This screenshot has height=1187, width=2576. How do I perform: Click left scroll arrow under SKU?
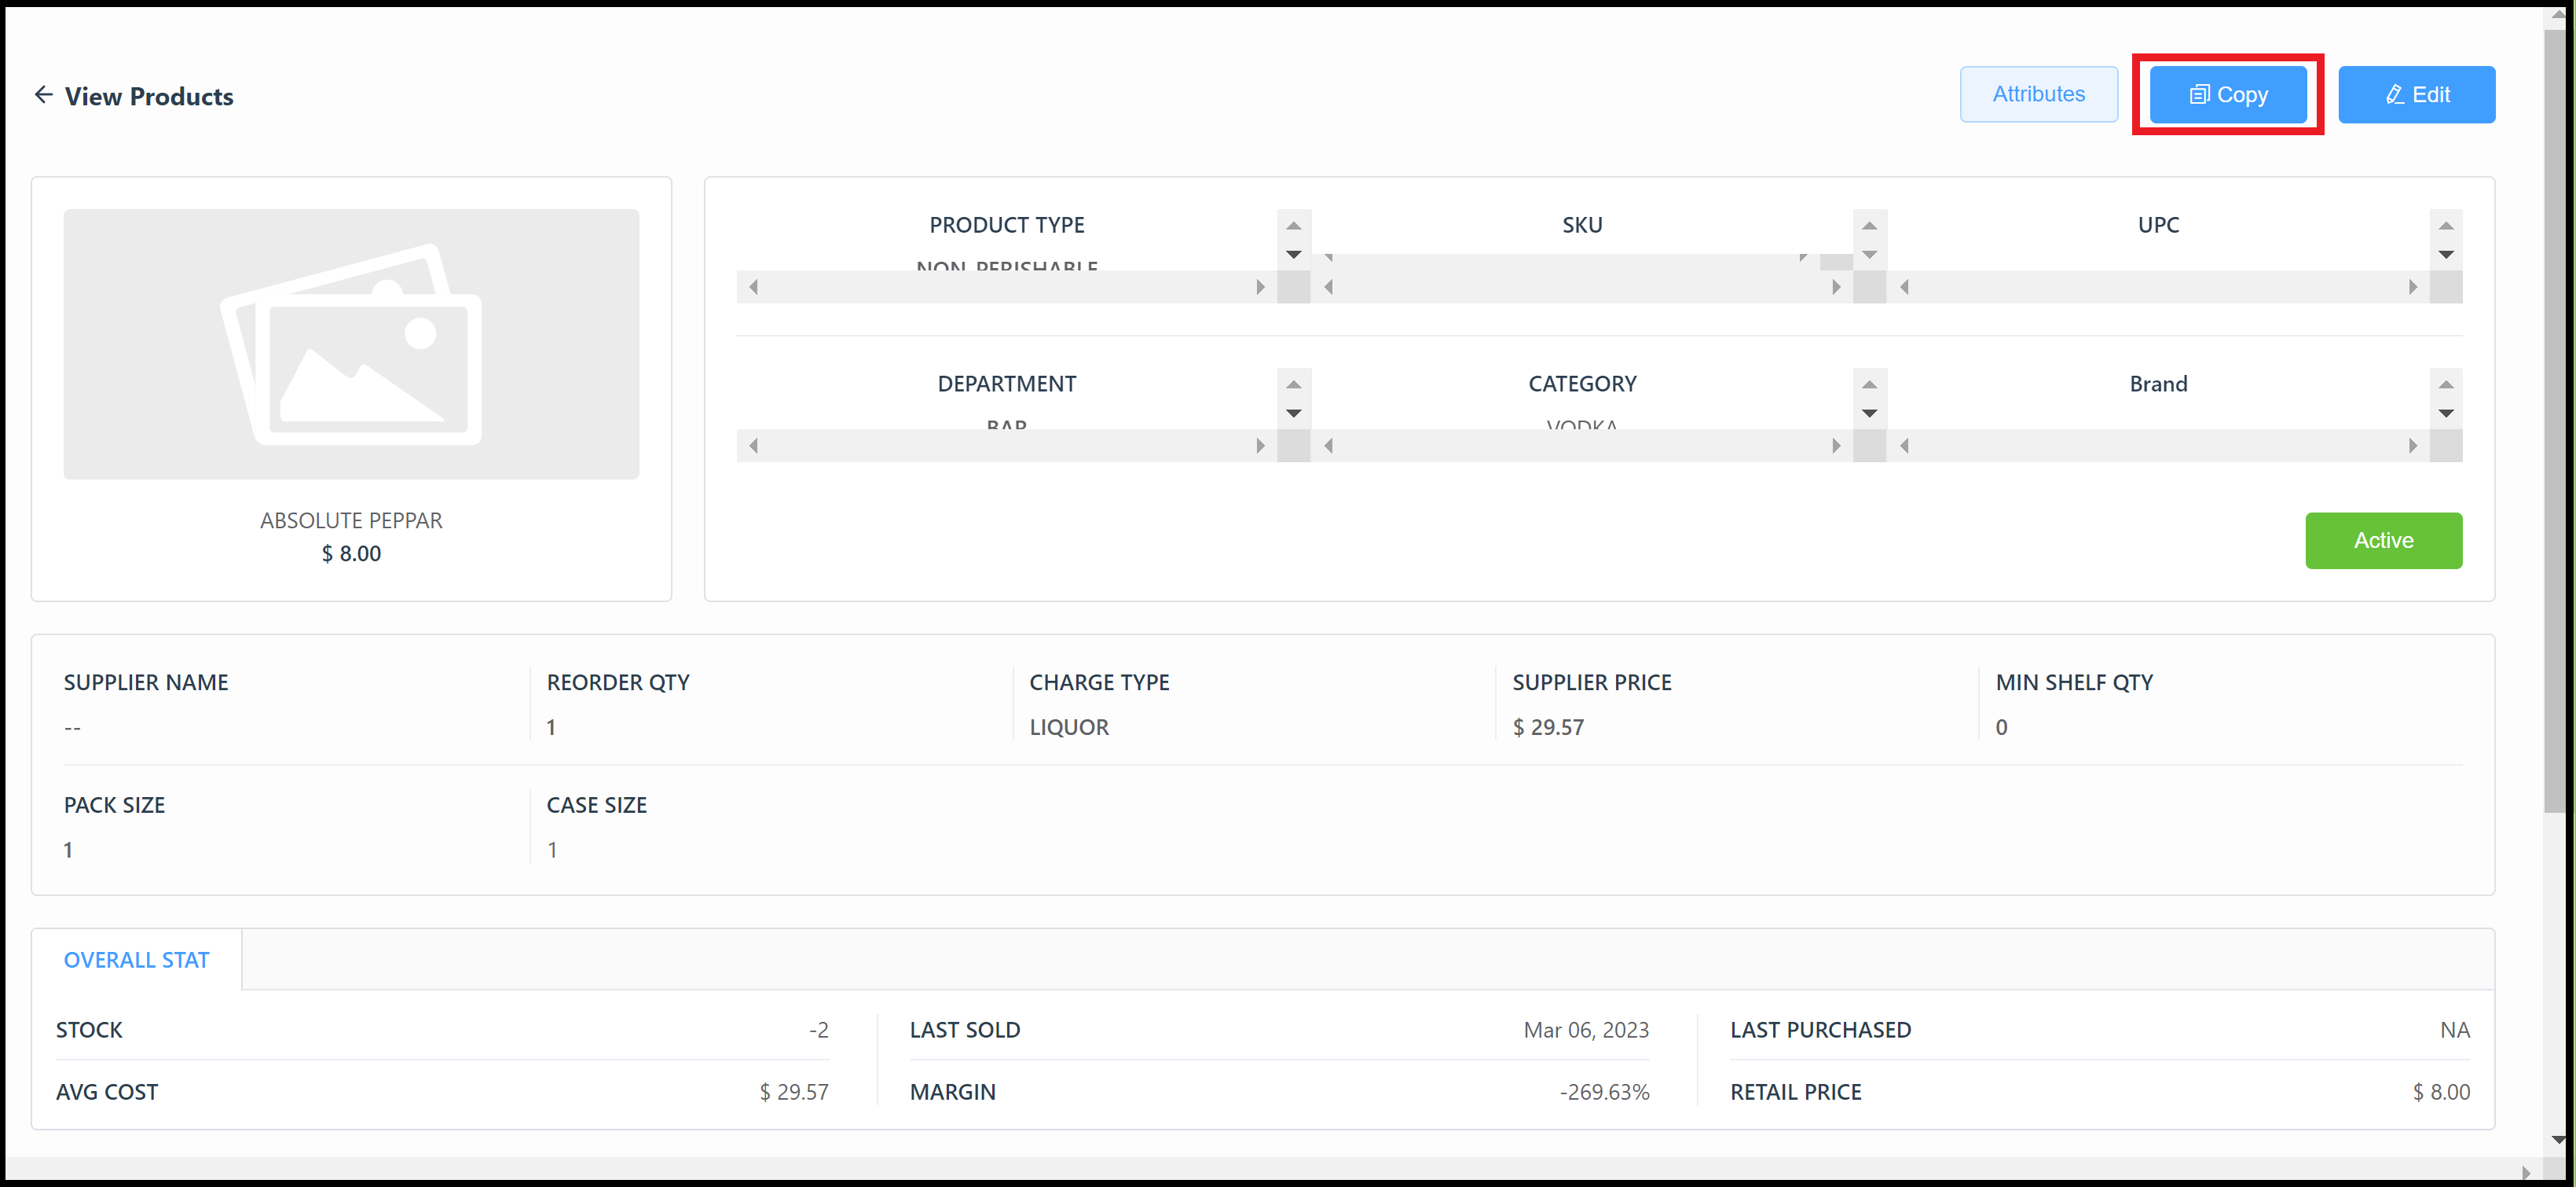pyautogui.click(x=1329, y=287)
